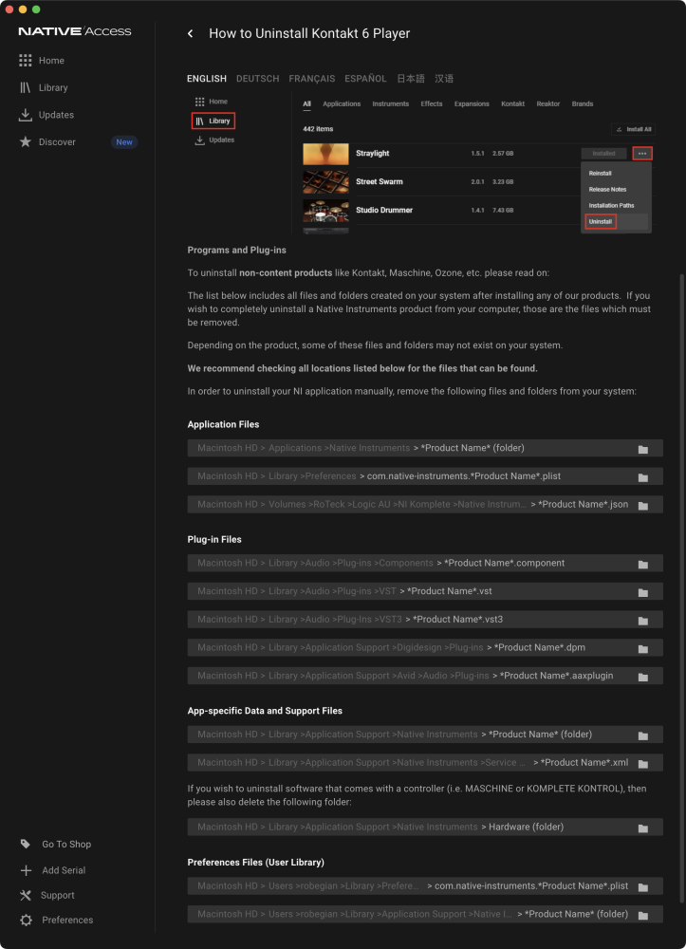Switch article language to ESPAÑOL
This screenshot has height=949, width=686.
[365, 79]
